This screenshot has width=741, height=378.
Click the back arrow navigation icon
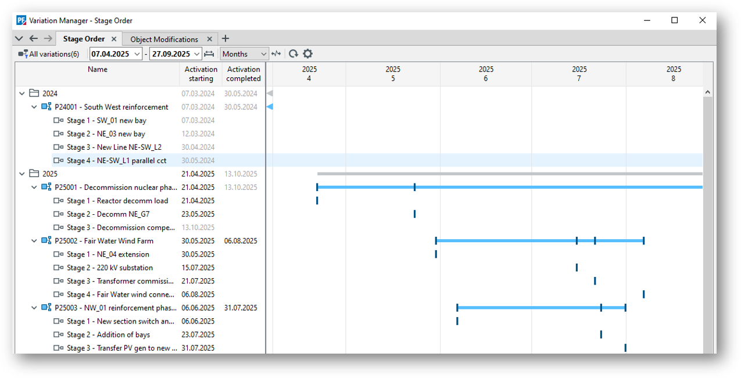(34, 39)
